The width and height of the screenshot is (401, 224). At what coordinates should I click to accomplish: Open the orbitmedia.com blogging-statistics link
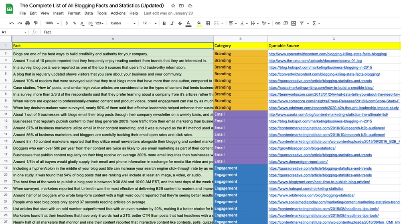(x=312, y=196)
